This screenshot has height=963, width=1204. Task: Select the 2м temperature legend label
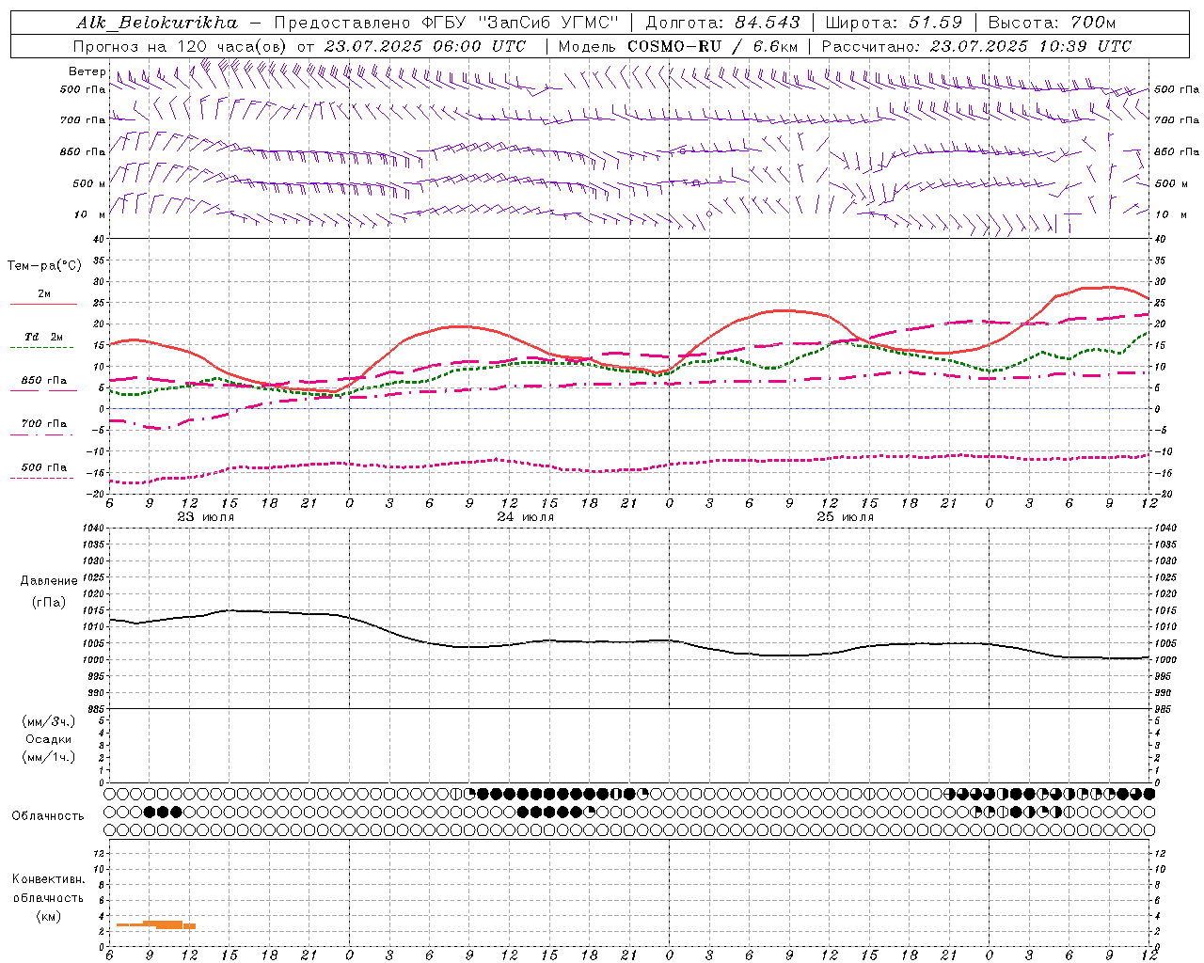[x=44, y=293]
